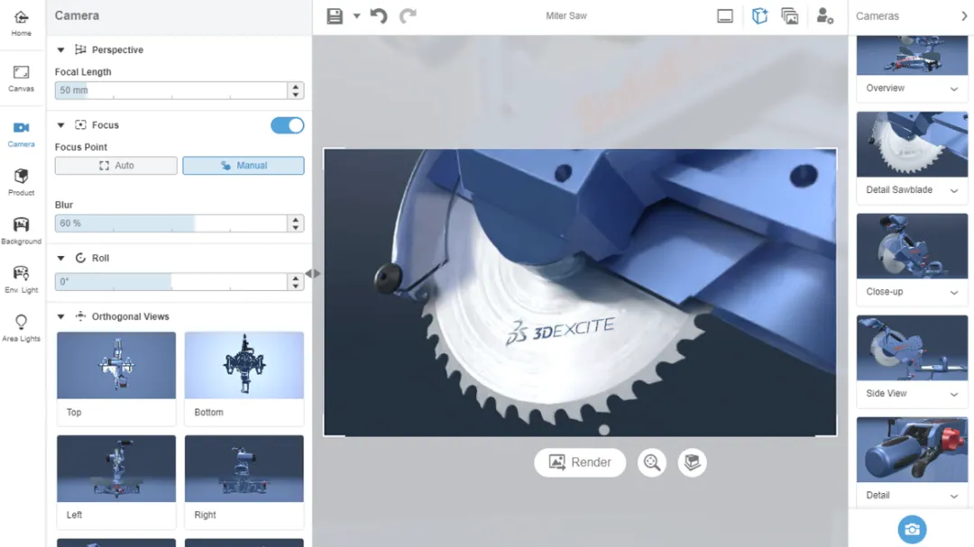974x547 pixels.
Task: Click the Focal Length input field
Action: point(170,91)
